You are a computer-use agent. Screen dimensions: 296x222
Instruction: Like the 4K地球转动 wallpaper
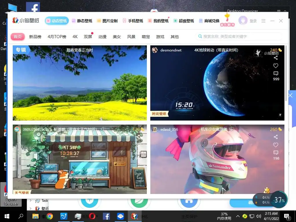tap(276, 66)
